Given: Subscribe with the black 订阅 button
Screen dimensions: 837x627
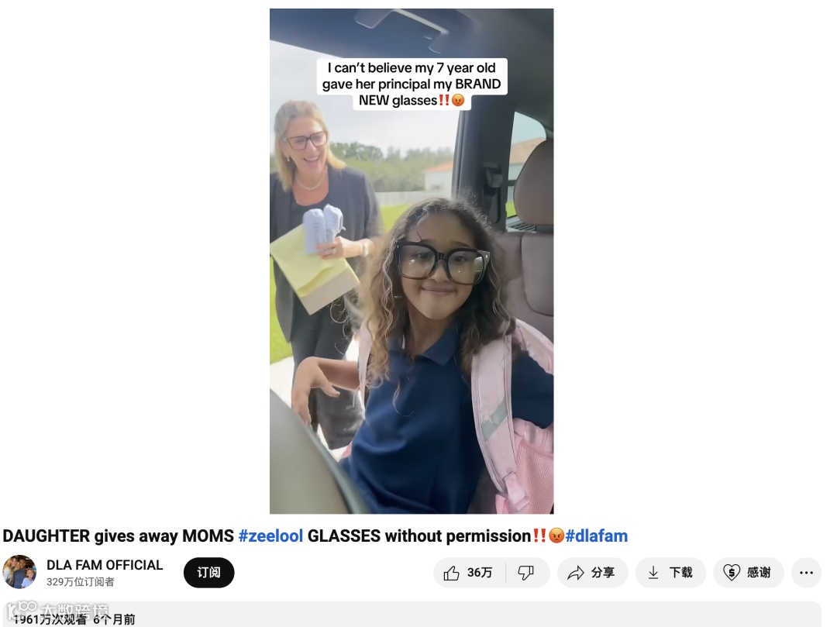Looking at the screenshot, I should point(208,573).
